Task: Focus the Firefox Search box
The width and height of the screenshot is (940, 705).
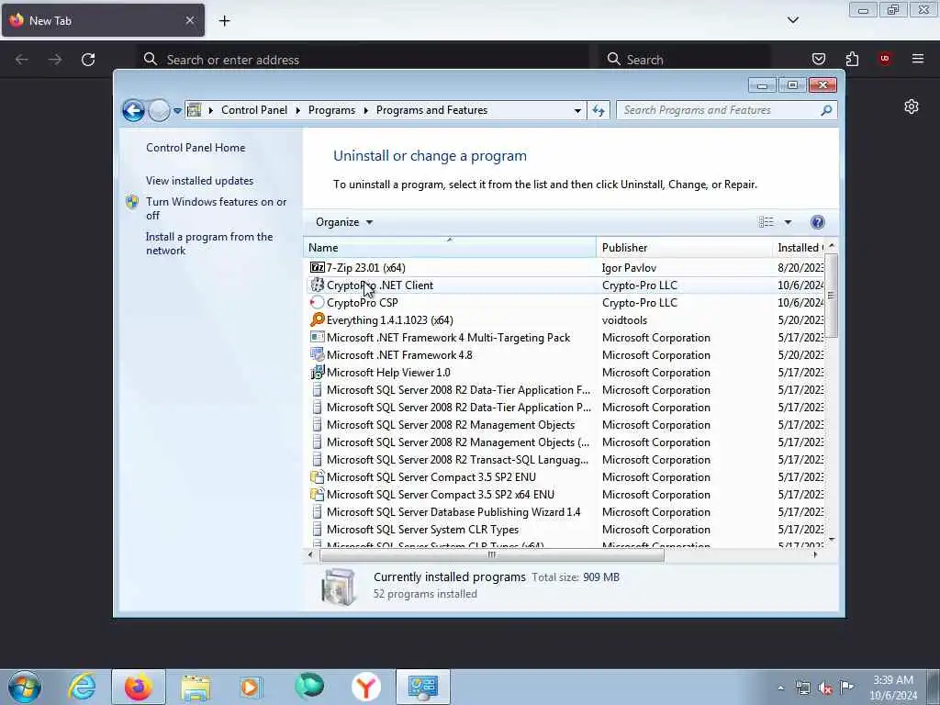Action: tap(685, 60)
